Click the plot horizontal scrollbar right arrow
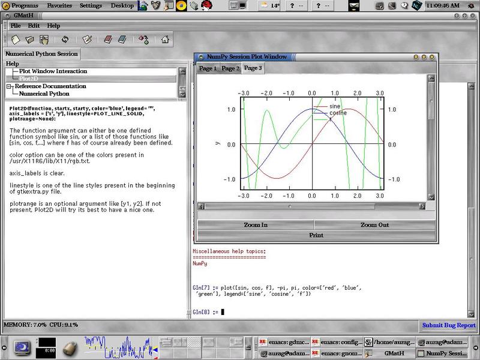Screen dimensions: 480x360 (x=422, y=206)
